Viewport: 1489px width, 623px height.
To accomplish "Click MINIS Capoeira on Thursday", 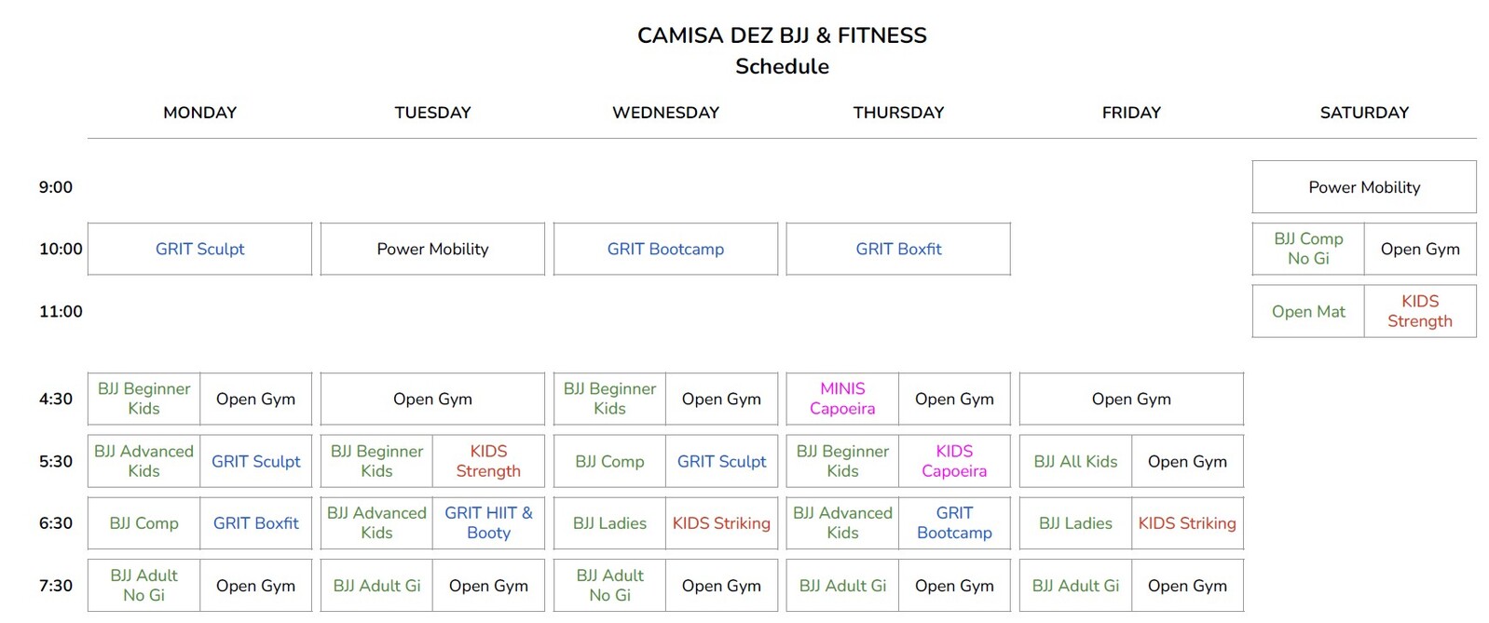I will click(x=842, y=399).
